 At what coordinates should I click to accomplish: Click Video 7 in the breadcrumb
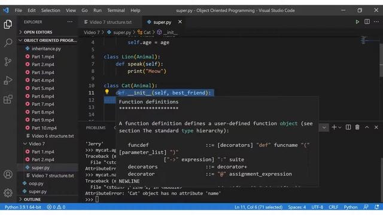92,32
